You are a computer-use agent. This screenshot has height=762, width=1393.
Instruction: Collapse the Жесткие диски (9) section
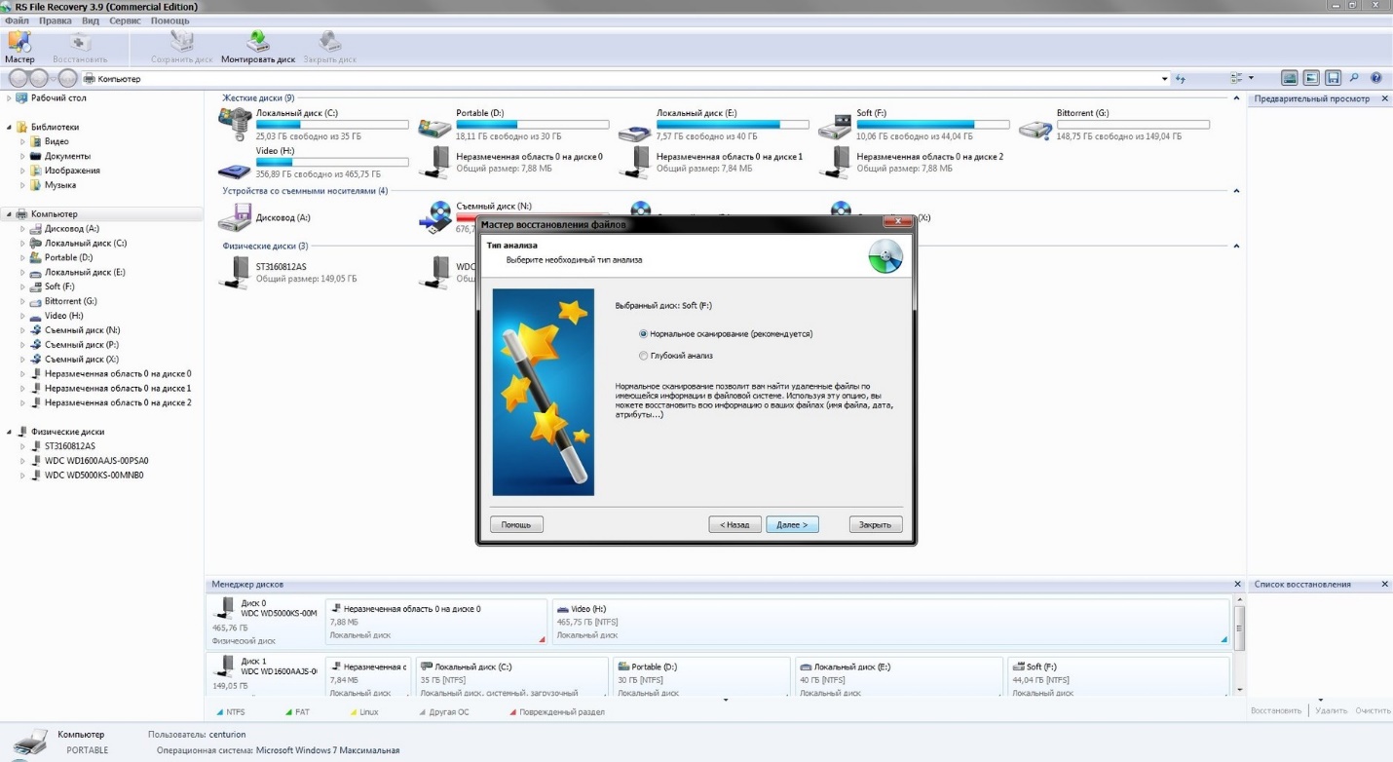pyautogui.click(x=1236, y=98)
